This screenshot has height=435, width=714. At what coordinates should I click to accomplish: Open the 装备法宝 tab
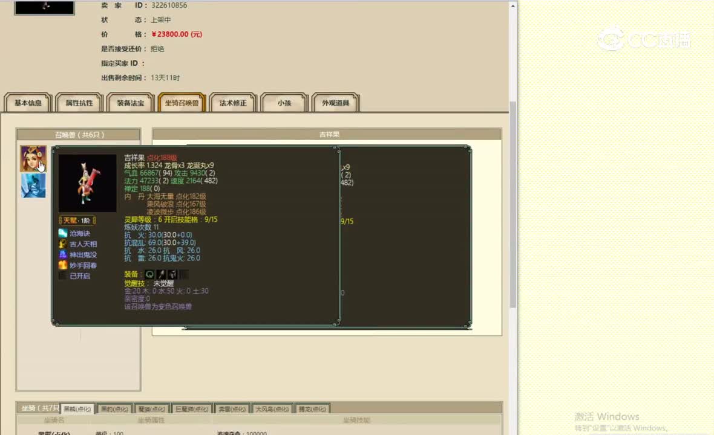click(131, 103)
